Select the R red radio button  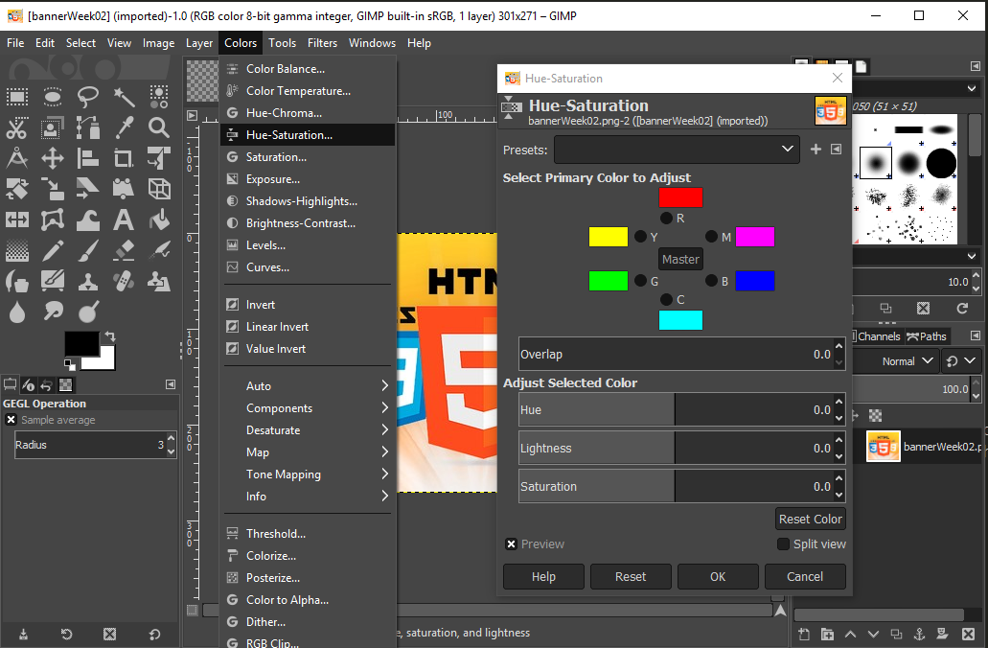tap(666, 219)
